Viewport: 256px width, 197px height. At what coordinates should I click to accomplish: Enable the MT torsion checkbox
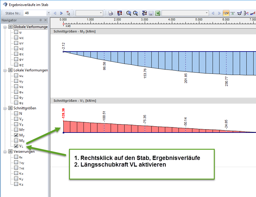16,130
